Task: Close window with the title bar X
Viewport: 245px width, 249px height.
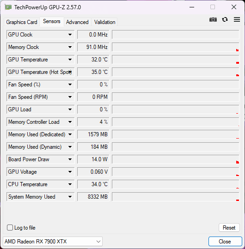Action: pyautogui.click(x=234, y=7)
